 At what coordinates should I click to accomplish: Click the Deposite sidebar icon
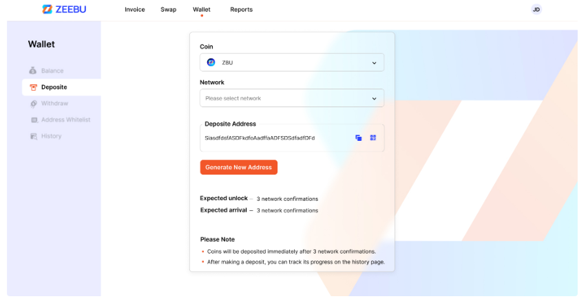click(x=33, y=87)
